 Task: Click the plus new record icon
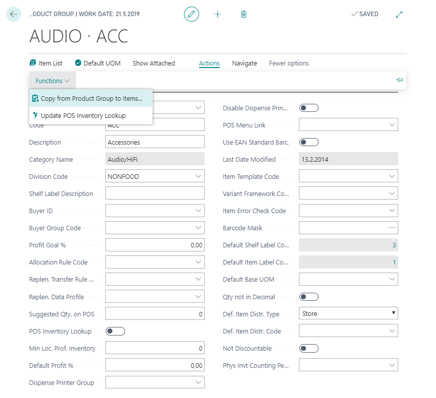point(218,14)
